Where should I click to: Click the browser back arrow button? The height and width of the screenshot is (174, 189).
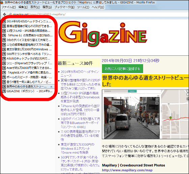point(4,14)
